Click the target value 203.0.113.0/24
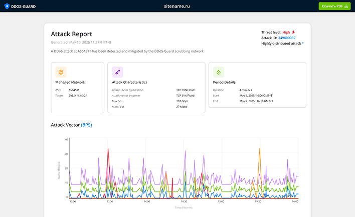The image size is (355, 217). [x=78, y=95]
